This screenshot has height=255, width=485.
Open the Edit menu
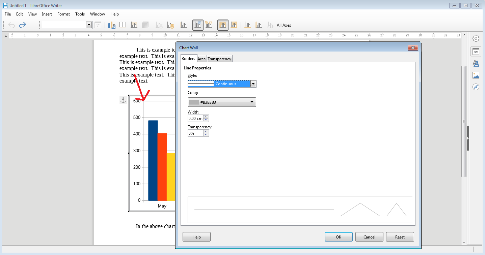20,14
